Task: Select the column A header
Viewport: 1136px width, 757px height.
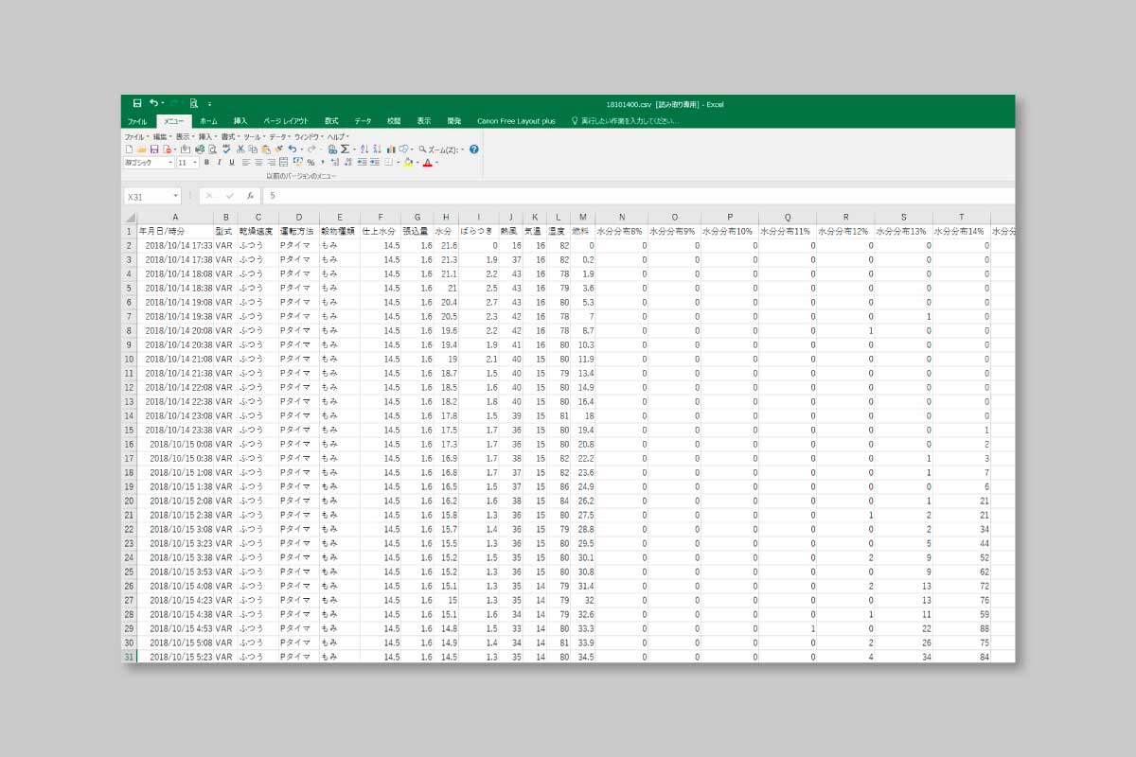Action: (176, 218)
